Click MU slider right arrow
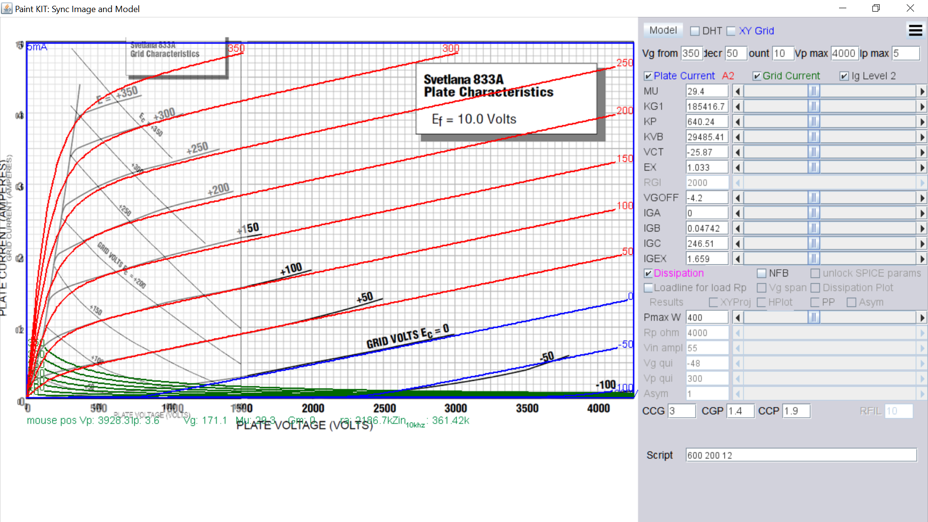This screenshot has height=522, width=928. (x=922, y=91)
